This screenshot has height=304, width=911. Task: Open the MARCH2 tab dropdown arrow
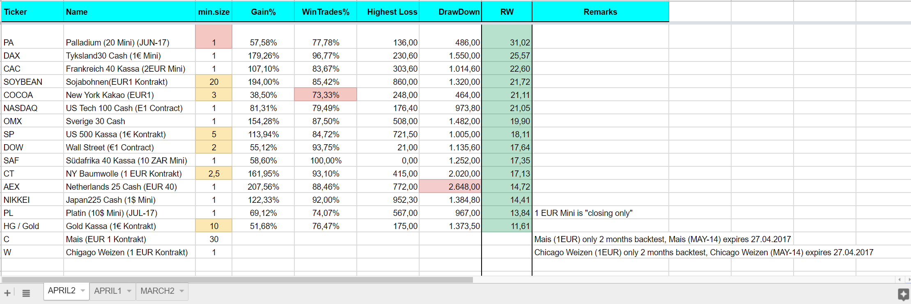point(181,291)
